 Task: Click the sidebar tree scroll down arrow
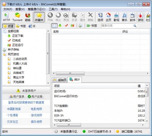(x=48, y=83)
